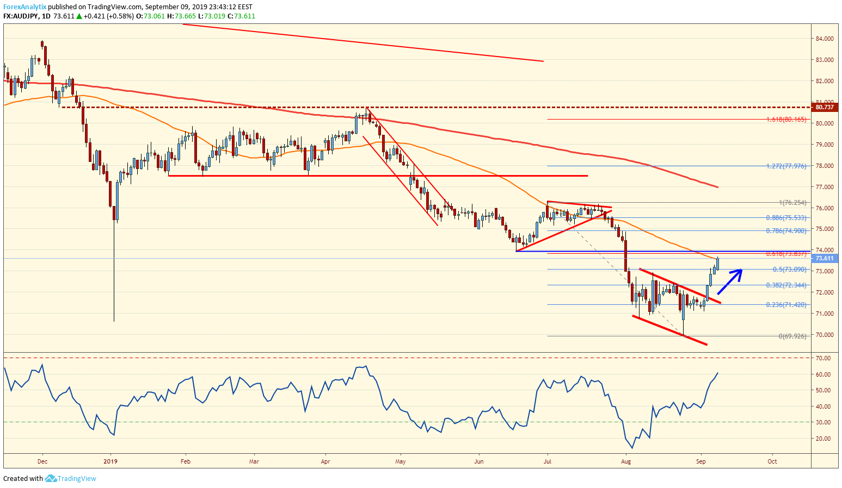Click the 1D timeframe label

click(x=47, y=16)
